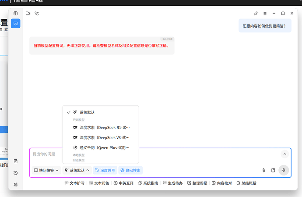Click the screenshot capture icon in input box
The width and height of the screenshot is (302, 197).
click(273, 170)
